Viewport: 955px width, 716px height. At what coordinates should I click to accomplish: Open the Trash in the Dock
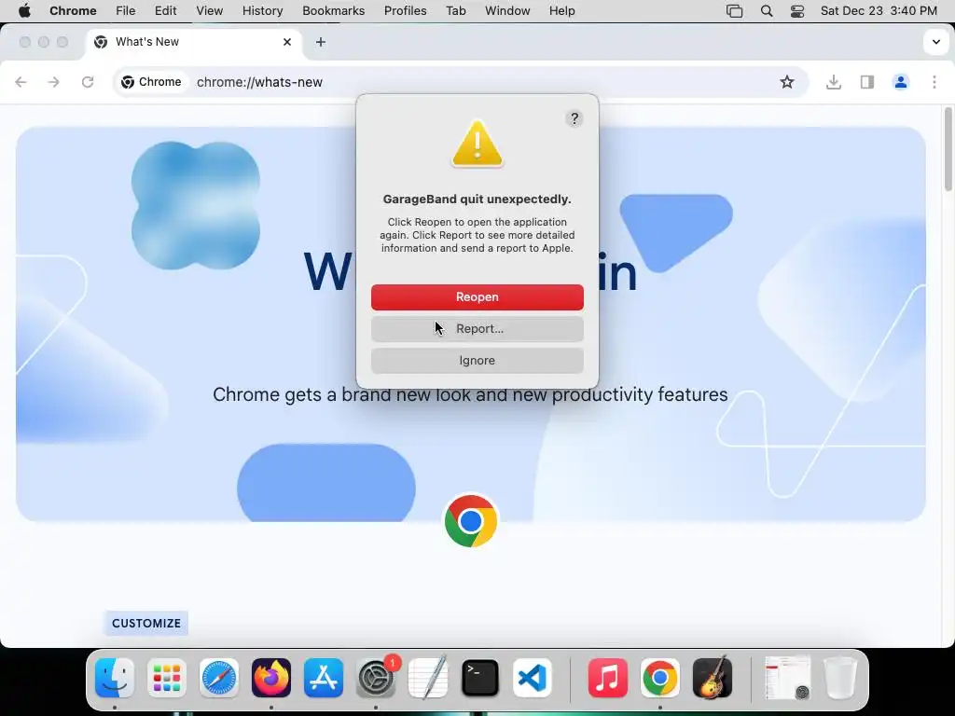click(840, 678)
